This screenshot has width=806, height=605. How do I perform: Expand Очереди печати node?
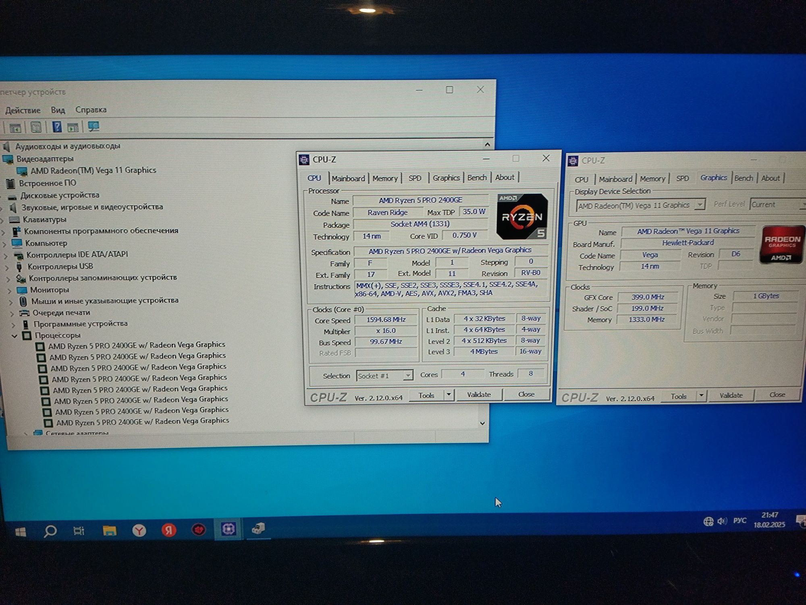point(12,313)
